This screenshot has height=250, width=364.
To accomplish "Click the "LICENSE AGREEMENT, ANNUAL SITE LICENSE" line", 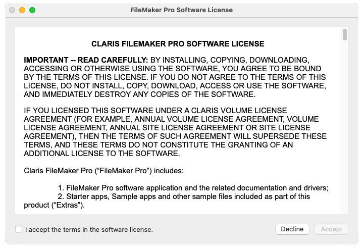I will pos(167,128).
